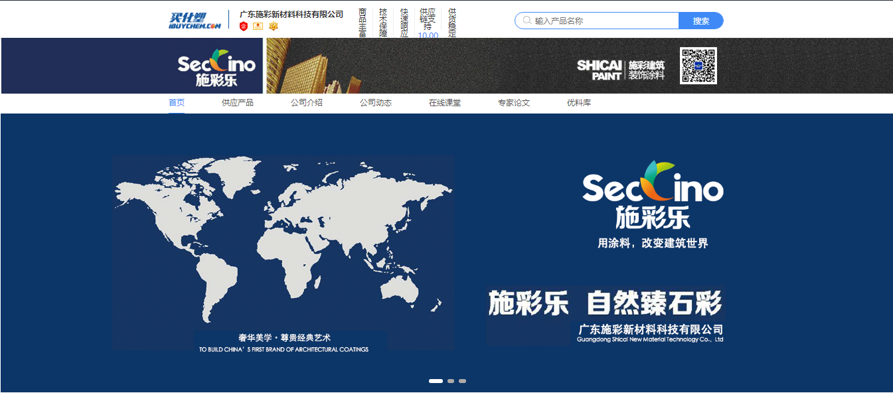Click the gold hexagon medal badge
The image size is (893, 393).
pyautogui.click(x=273, y=26)
